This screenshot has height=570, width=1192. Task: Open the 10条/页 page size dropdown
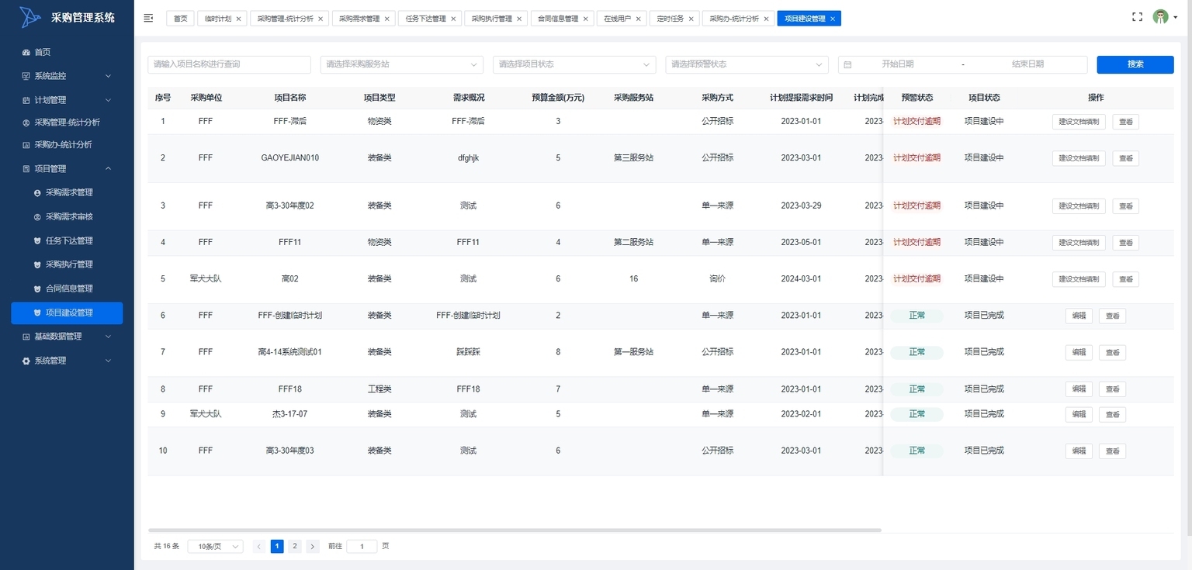pyautogui.click(x=215, y=547)
